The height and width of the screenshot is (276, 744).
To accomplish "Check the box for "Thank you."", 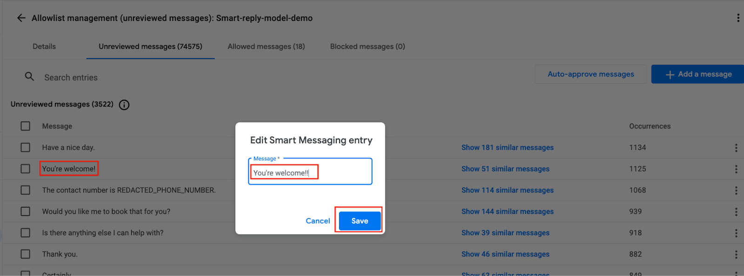I will click(x=26, y=255).
